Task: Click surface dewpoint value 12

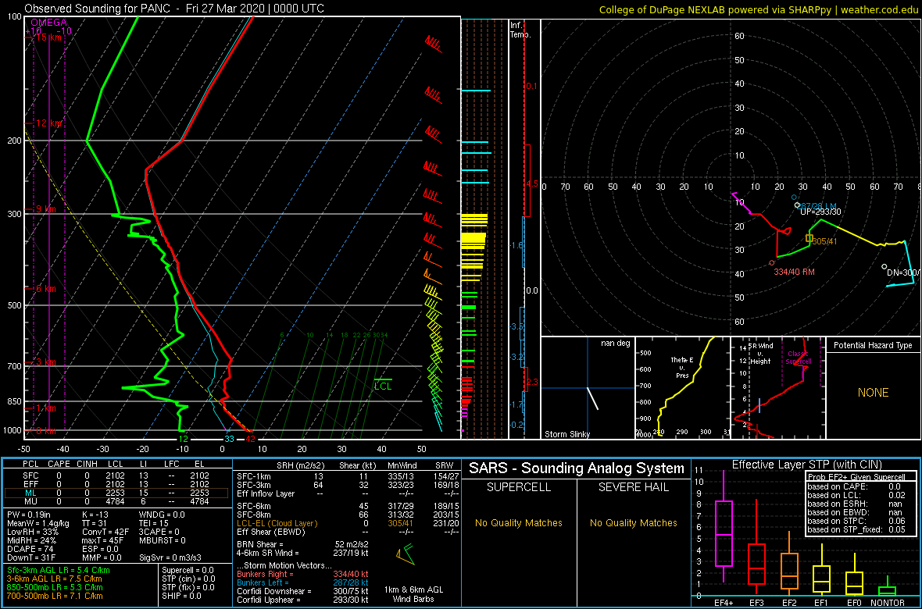Action: click(x=184, y=439)
